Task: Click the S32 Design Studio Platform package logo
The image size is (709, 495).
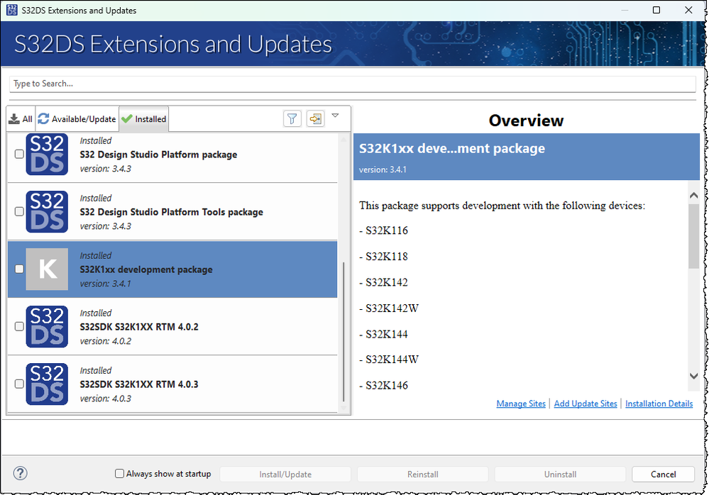Action: click(x=47, y=154)
